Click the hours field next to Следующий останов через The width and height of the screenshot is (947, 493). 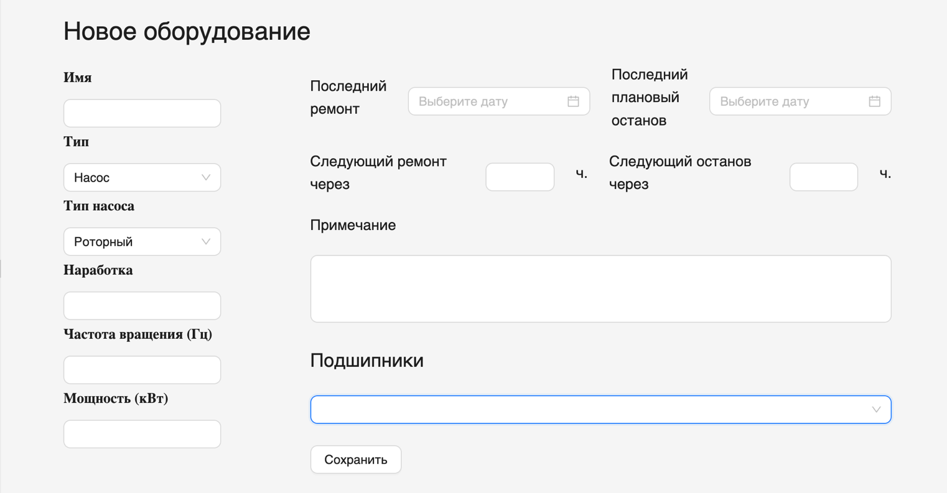click(823, 177)
